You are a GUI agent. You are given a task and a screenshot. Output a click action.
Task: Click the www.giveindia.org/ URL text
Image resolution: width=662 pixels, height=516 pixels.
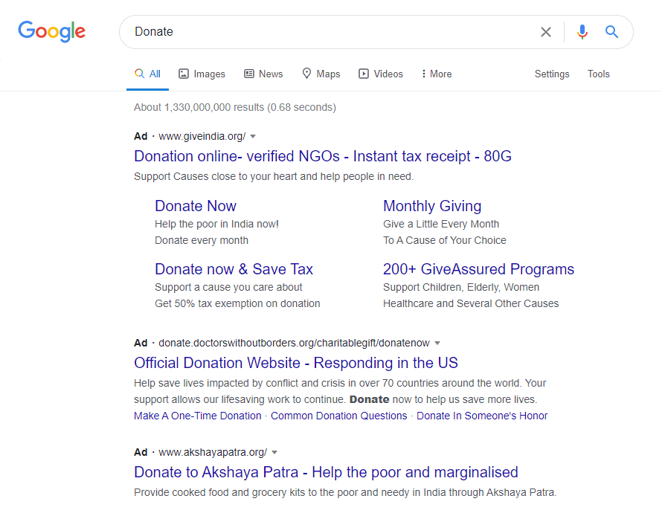tap(202, 136)
